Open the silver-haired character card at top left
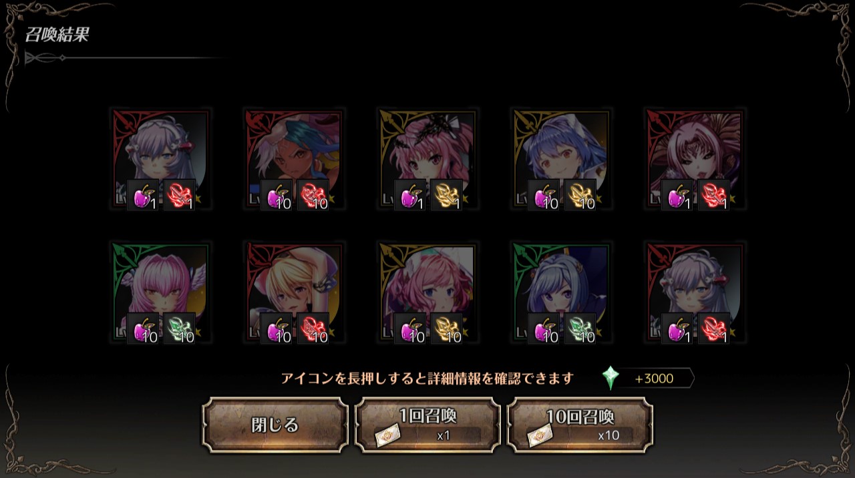855x478 pixels. 160,159
